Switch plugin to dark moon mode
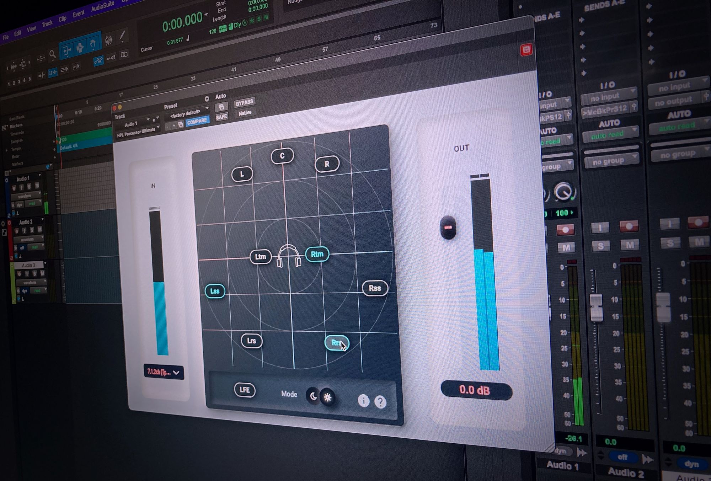Viewport: 711px width, 481px height. [x=313, y=396]
